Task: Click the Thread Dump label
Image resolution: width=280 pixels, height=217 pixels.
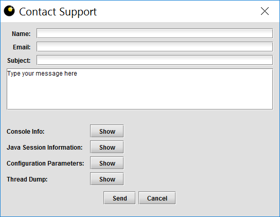Action: pyautogui.click(x=27, y=179)
